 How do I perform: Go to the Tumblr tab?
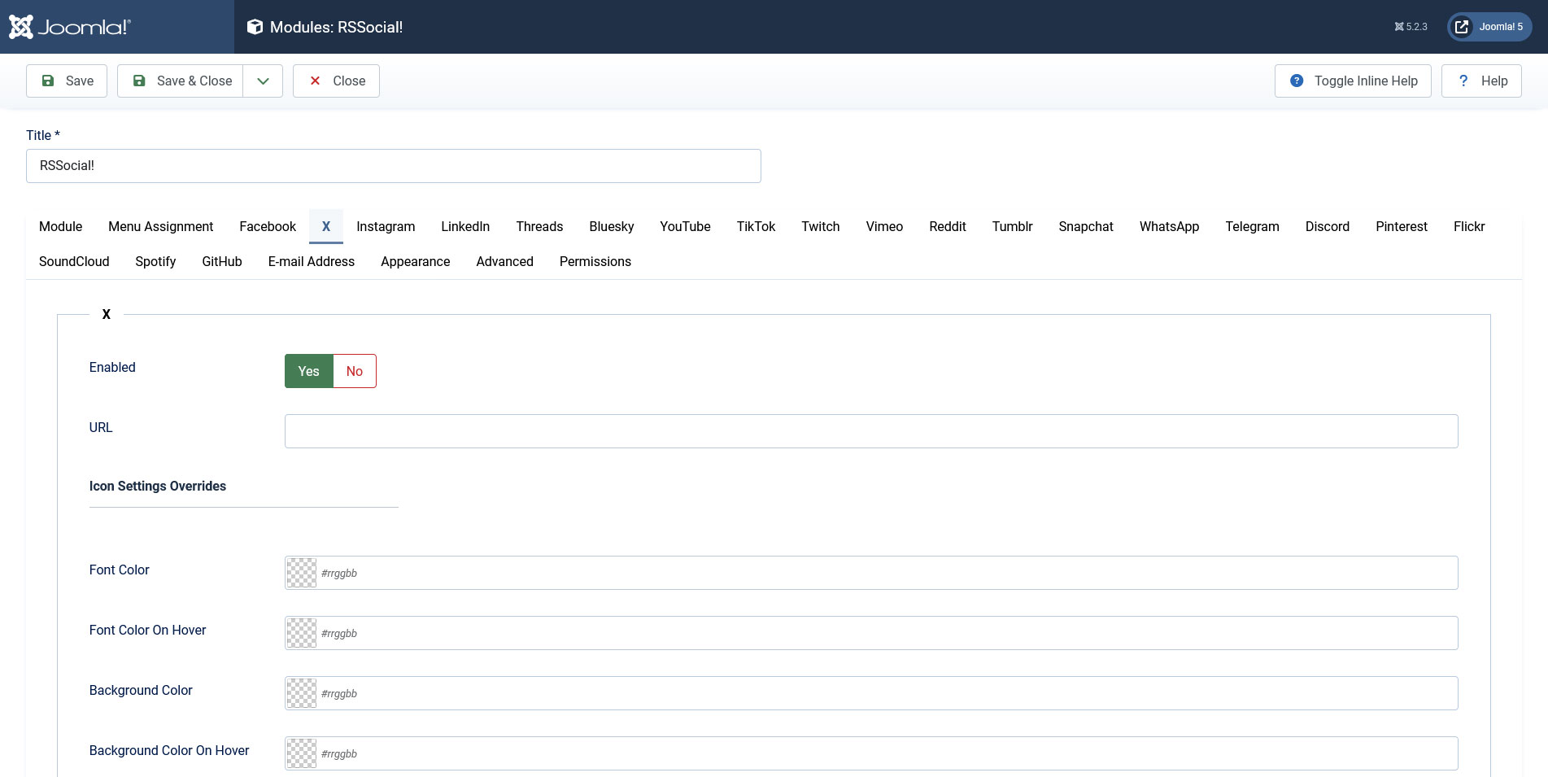click(1013, 226)
